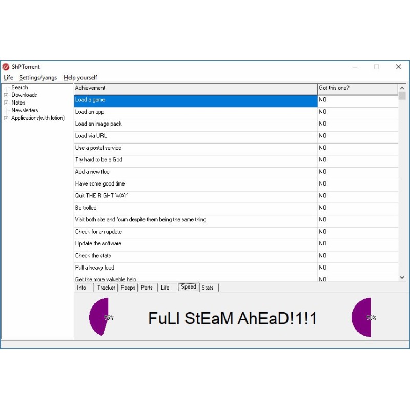410x410 pixels.
Task: Sort by the Achievement column header
Action: (x=195, y=88)
